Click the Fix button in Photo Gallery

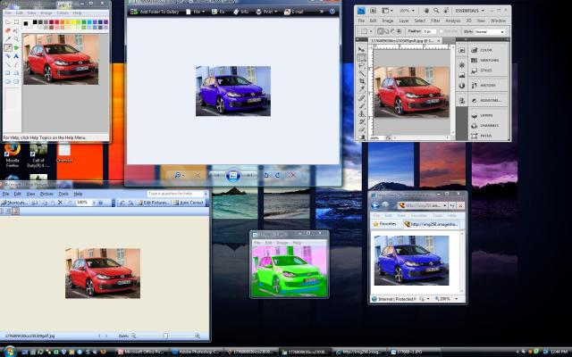[218, 12]
